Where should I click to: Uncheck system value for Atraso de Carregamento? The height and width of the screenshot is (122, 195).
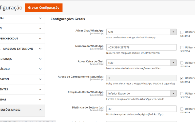point(182,78)
